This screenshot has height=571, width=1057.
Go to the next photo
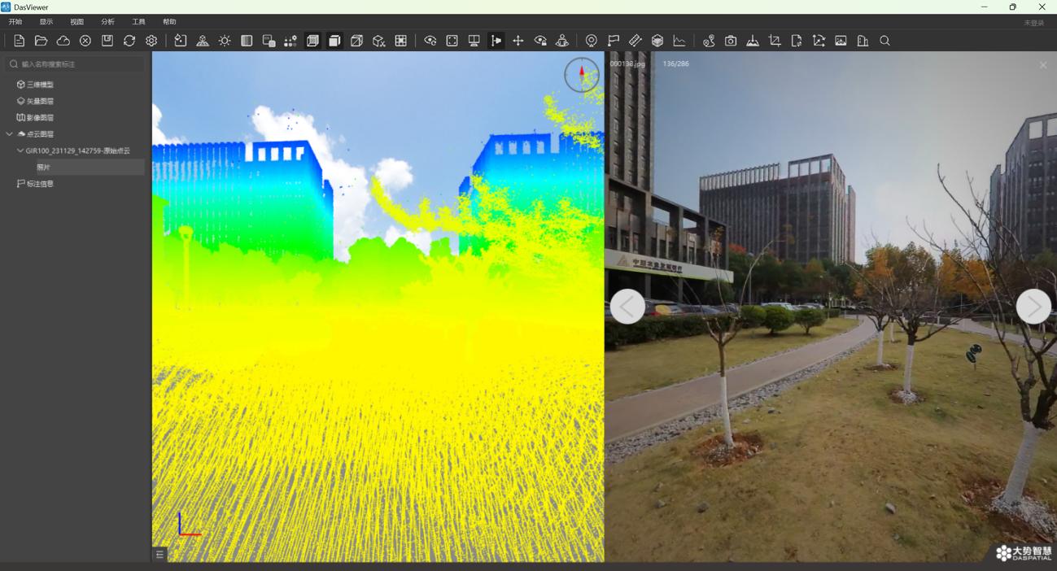click(1033, 307)
